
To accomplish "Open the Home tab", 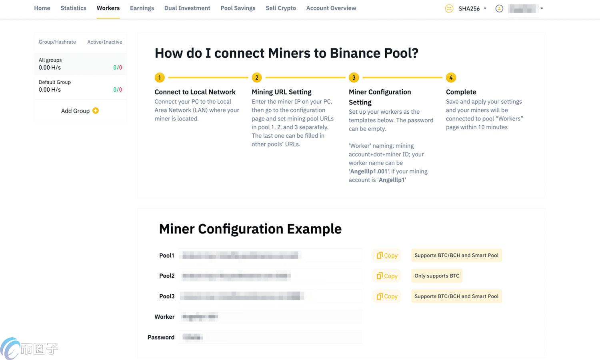I will click(42, 8).
